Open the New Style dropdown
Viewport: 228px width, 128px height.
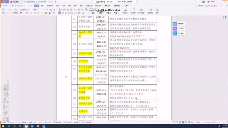tap(125, 11)
